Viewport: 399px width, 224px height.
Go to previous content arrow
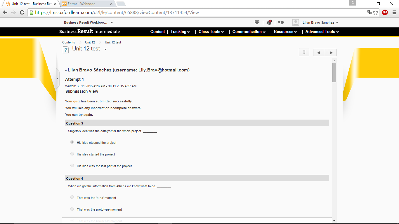319,52
